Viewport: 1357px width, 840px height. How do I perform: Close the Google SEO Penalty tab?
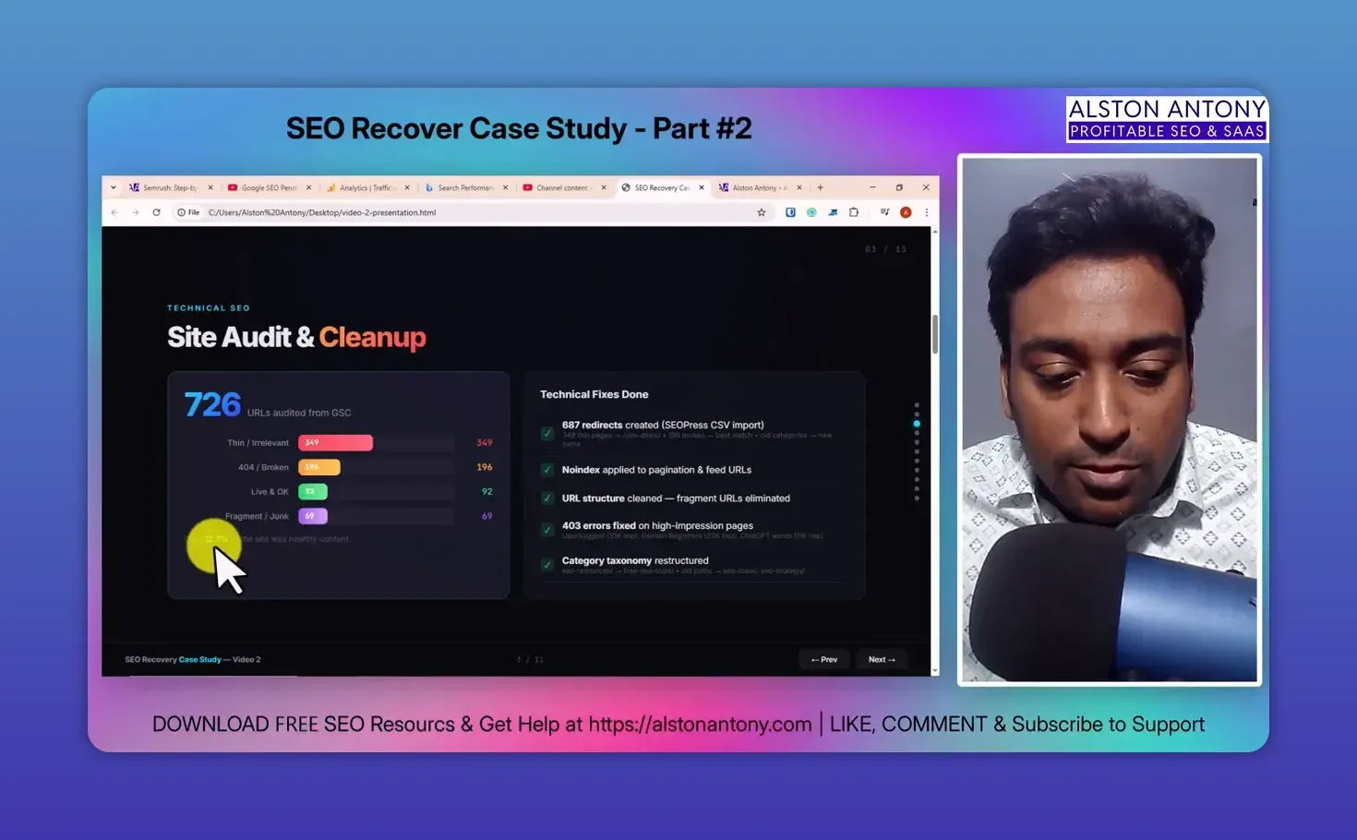[308, 187]
